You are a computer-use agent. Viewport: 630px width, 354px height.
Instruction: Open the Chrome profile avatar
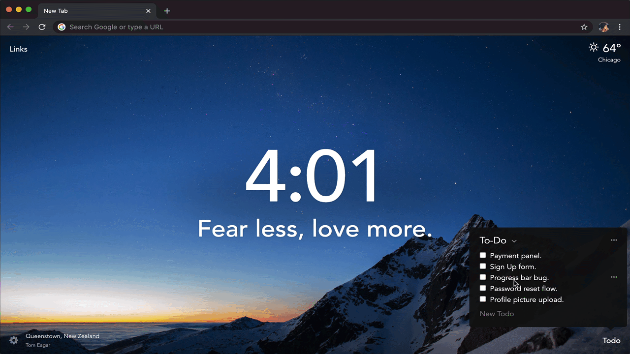coord(604,27)
